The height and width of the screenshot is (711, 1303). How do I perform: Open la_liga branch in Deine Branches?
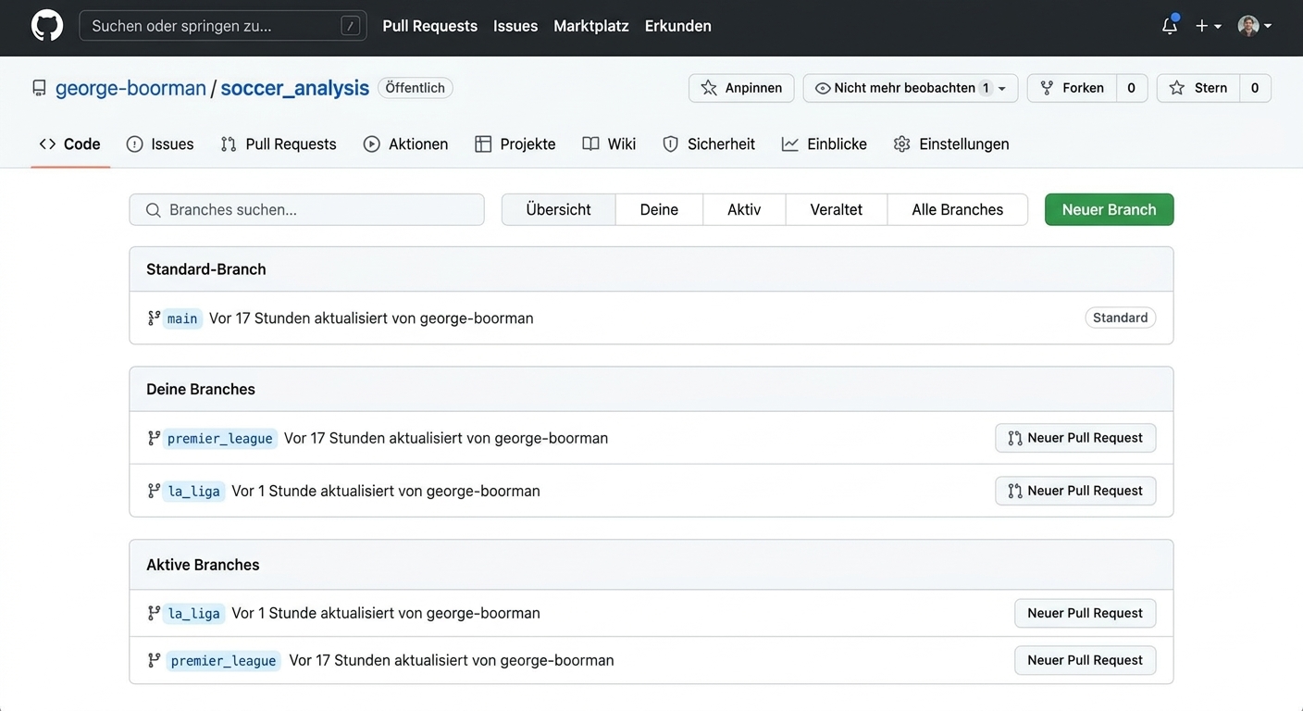(x=193, y=491)
